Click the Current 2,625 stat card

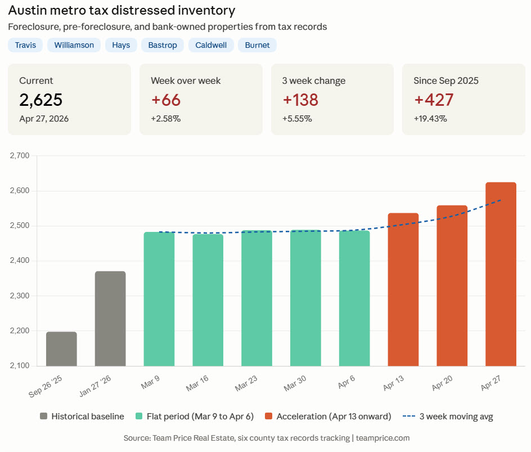pyautogui.click(x=69, y=99)
